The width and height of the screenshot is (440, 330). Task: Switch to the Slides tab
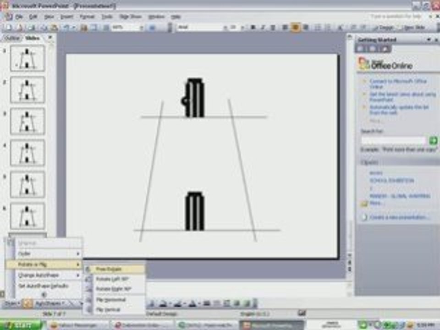(x=33, y=38)
